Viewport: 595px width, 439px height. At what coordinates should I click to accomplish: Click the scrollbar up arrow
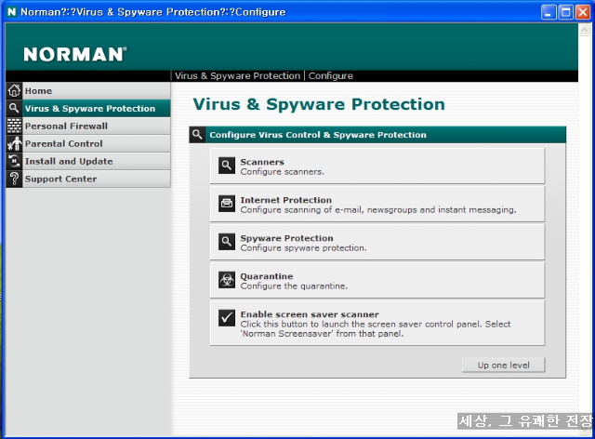point(585,30)
